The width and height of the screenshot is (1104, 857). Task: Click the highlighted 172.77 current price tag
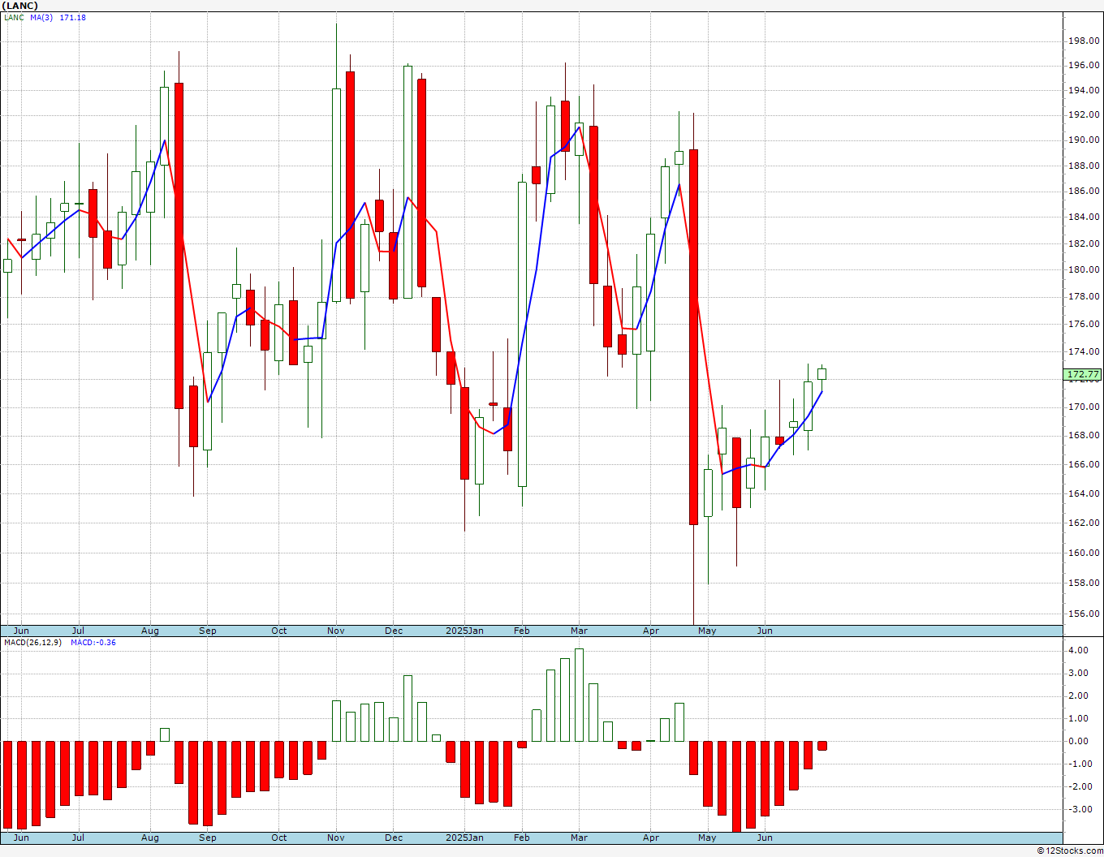[1084, 375]
